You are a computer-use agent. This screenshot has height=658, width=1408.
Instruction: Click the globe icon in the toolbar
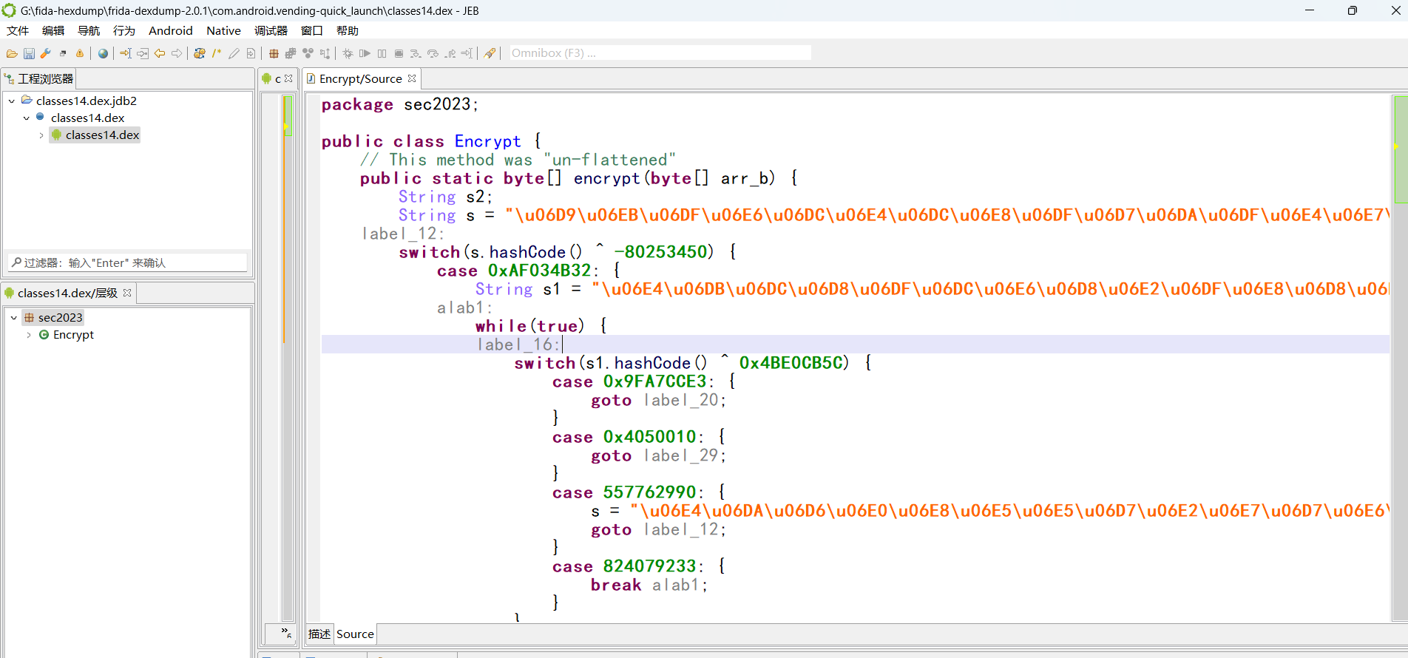coord(103,53)
